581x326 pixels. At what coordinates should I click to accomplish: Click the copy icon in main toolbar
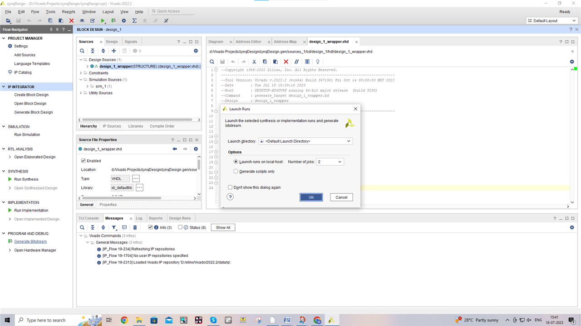50,21
